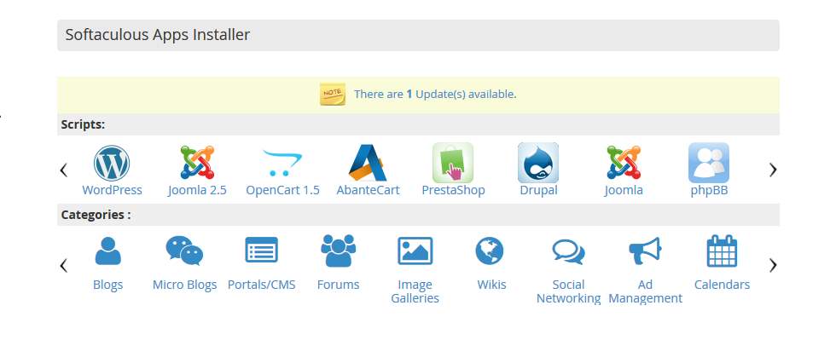
Task: Show next categories with right arrow
Action: 773,265
